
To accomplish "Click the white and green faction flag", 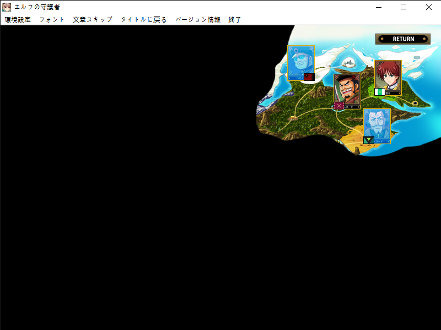I will coord(380,92).
